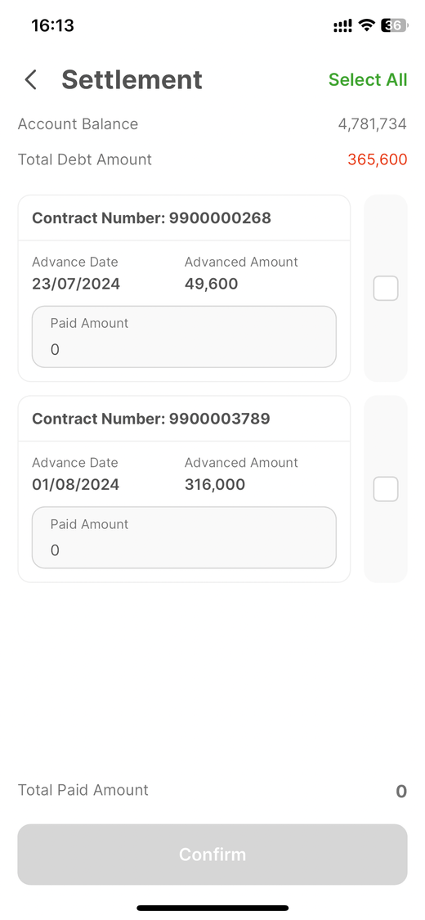Tap the 316,000 advanced amount
This screenshot has height=920, width=425.
pos(215,485)
